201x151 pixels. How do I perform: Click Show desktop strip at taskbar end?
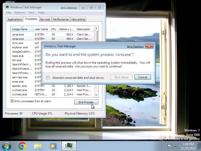200,146
